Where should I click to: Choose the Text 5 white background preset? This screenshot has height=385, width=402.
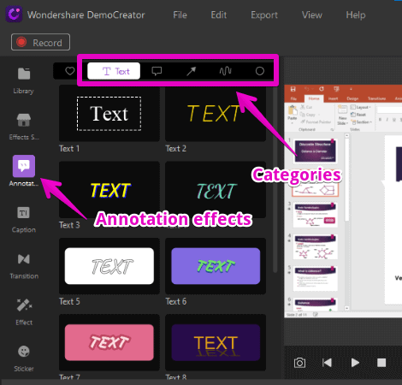pyautogui.click(x=109, y=266)
